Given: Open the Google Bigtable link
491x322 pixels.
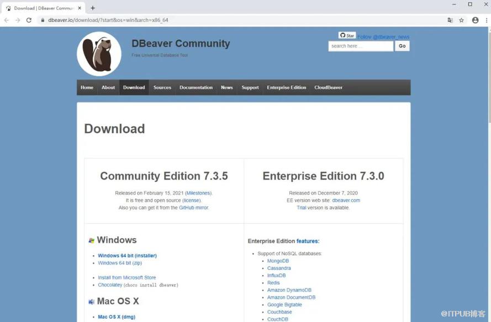Looking at the screenshot, I should [284, 304].
